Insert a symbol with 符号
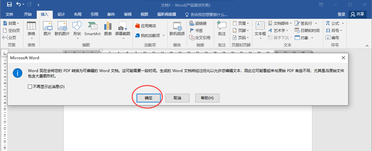Viewport: 372px width, 151px height. tap(334, 30)
